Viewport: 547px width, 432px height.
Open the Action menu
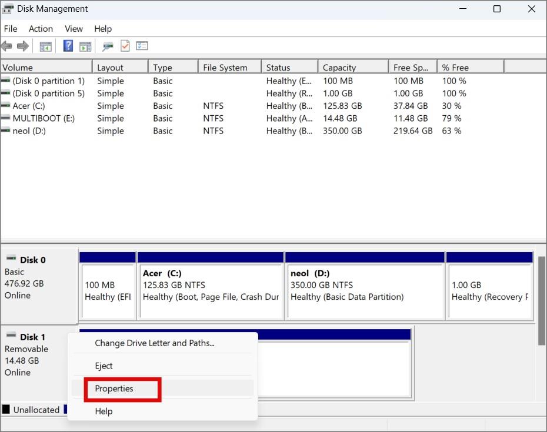pyautogui.click(x=41, y=29)
